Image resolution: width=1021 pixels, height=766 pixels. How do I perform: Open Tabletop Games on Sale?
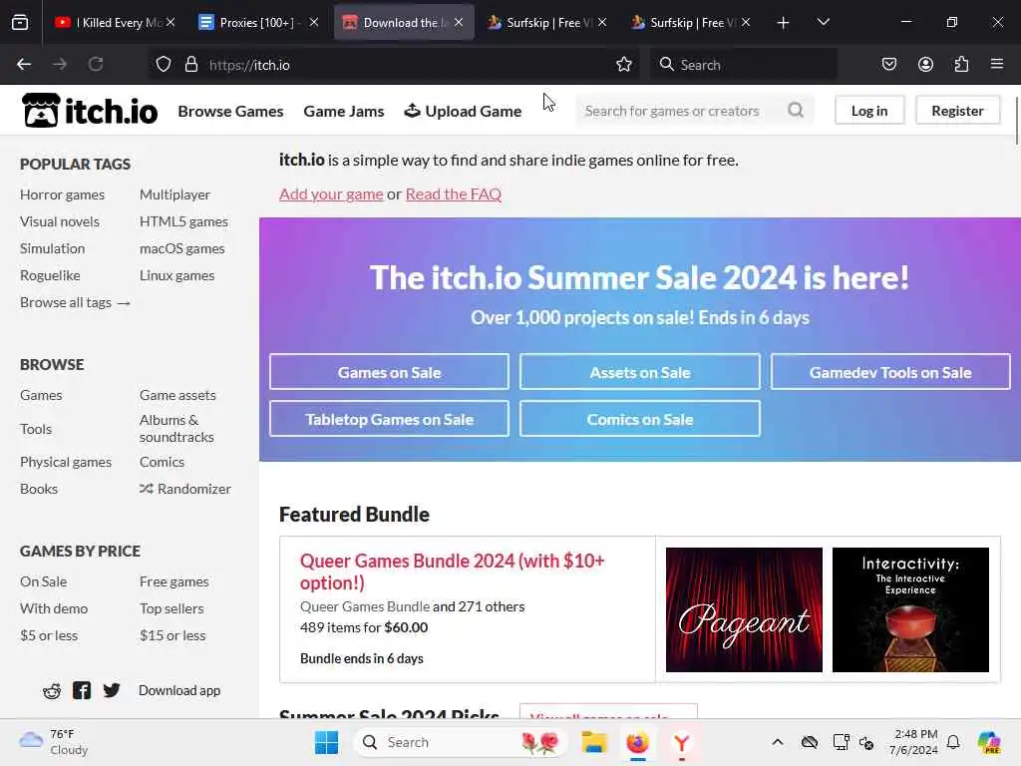coord(390,419)
